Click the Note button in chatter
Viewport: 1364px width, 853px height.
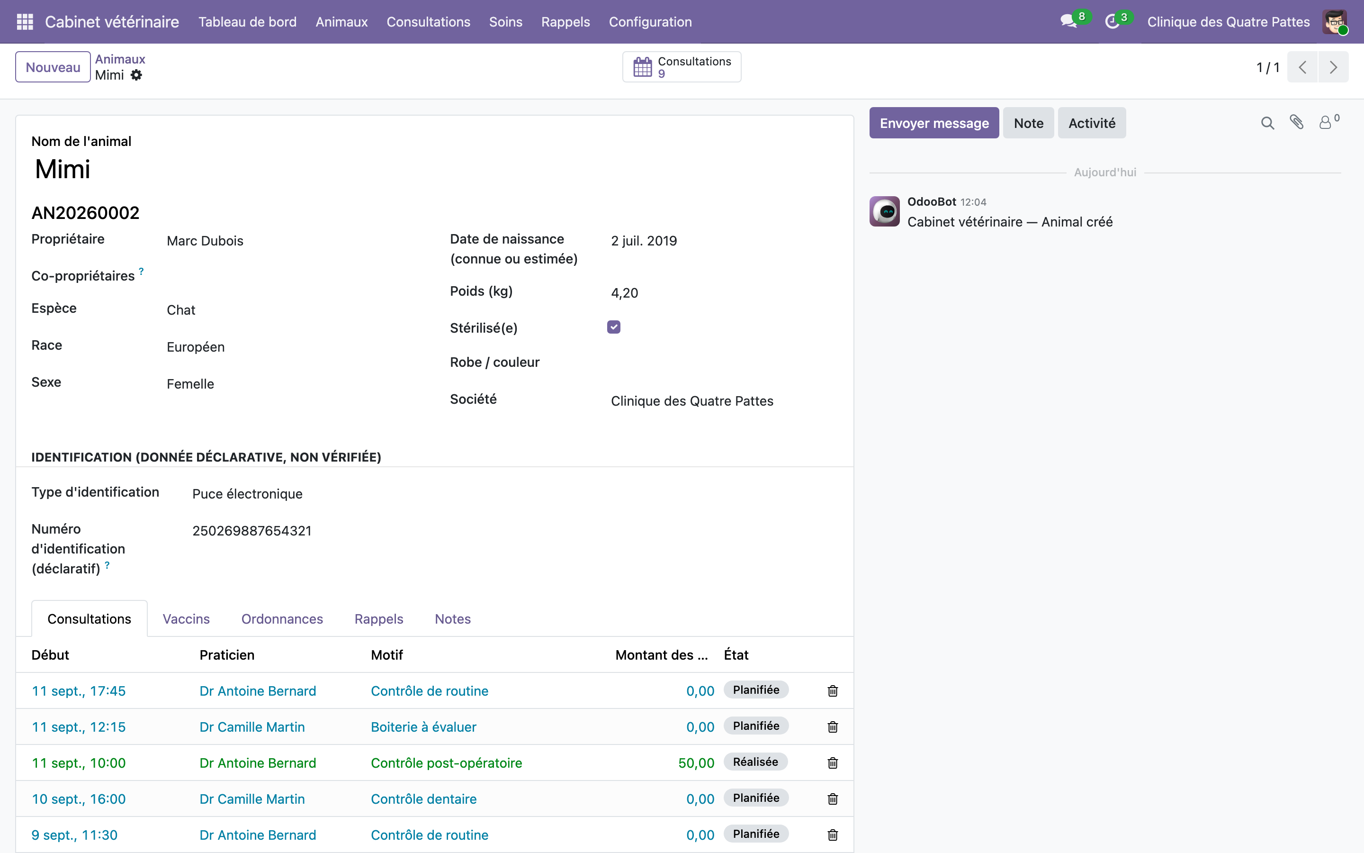point(1029,123)
